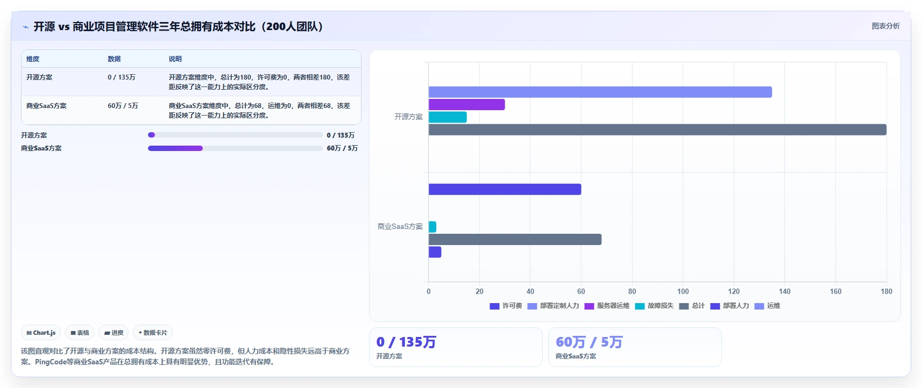Screen dimensions: 922x388
Task: Click the 数据 table column header
Action: coord(114,59)
